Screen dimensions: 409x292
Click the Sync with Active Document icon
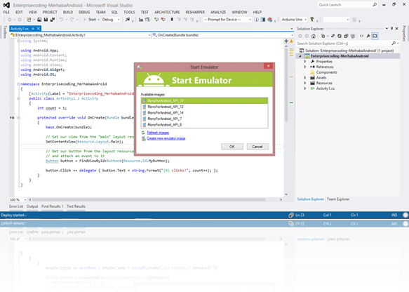coord(333,36)
